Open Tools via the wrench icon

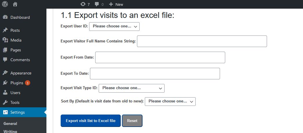tap(5, 102)
